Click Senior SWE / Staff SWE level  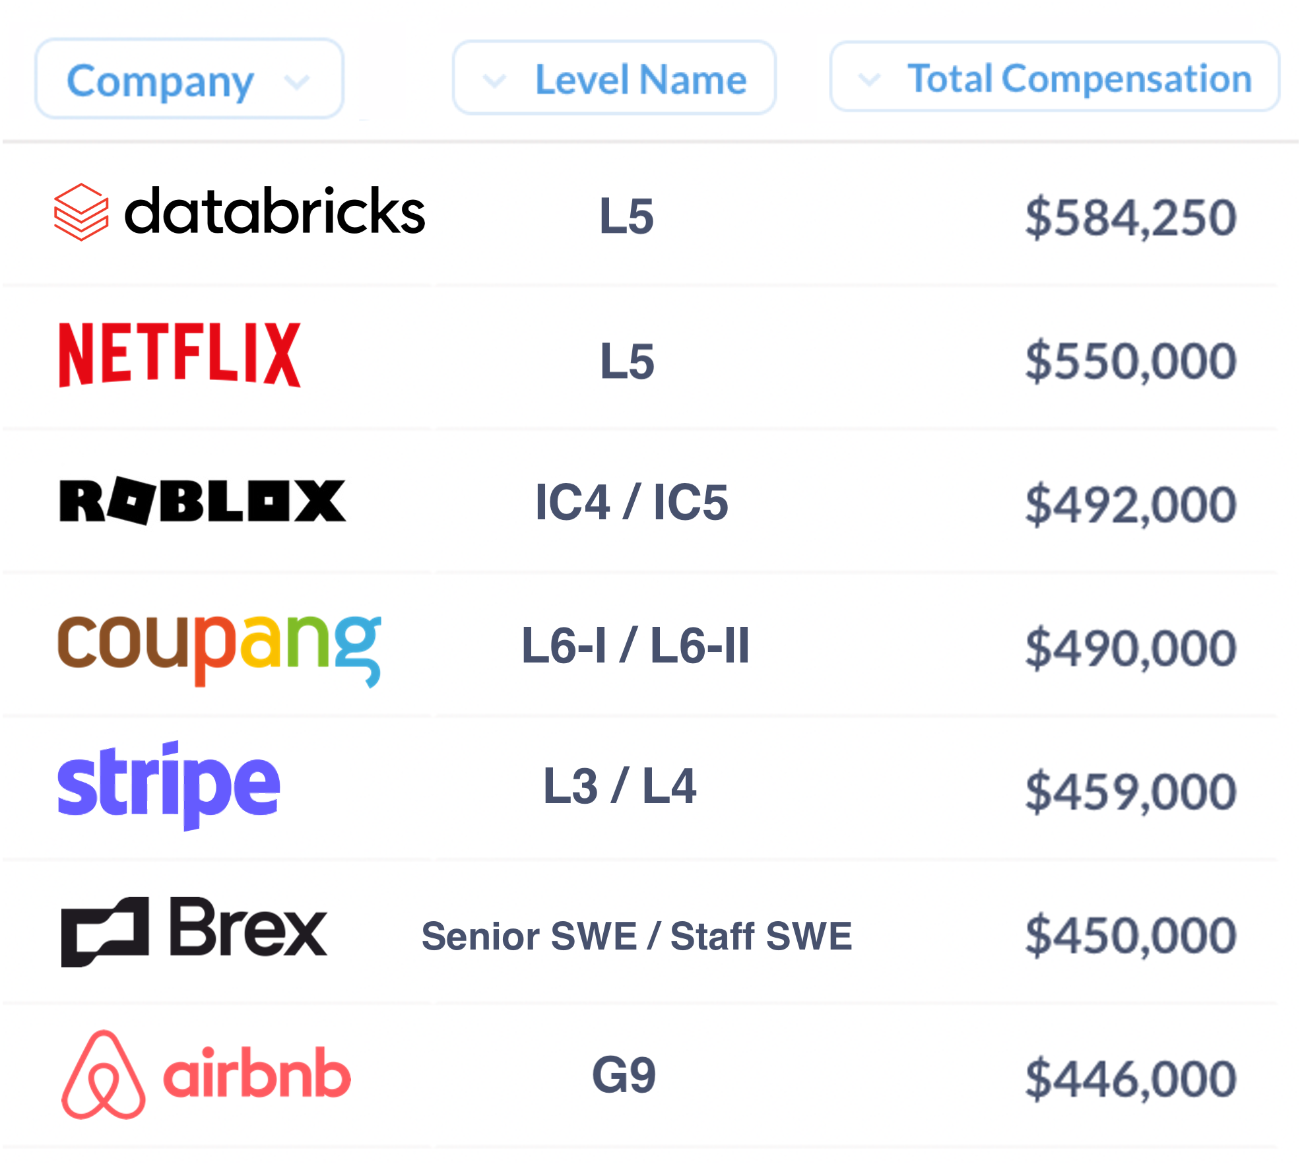(x=637, y=936)
